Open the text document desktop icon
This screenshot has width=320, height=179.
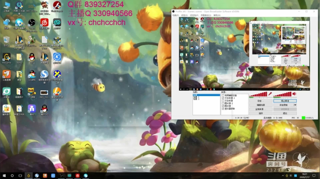(44, 42)
